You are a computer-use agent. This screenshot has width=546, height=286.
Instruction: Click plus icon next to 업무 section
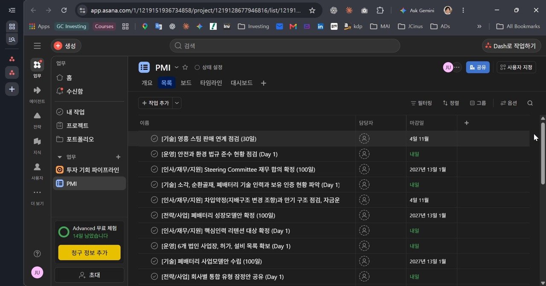pos(119,157)
